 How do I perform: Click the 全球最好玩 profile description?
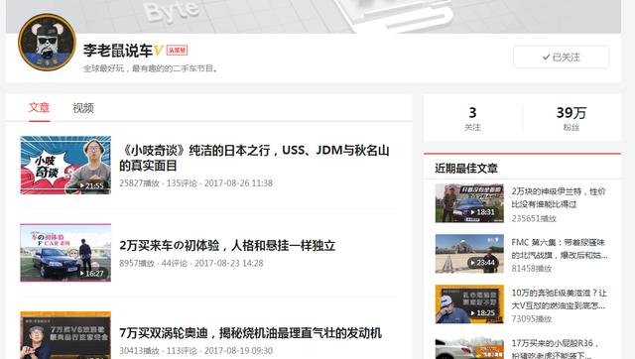pos(151,68)
